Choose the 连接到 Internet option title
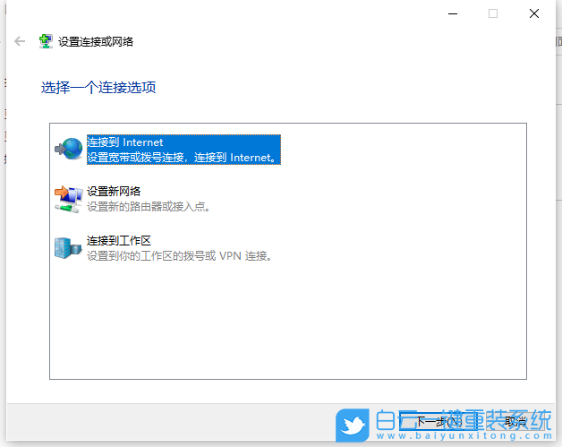This screenshot has height=447, width=562. [x=125, y=142]
